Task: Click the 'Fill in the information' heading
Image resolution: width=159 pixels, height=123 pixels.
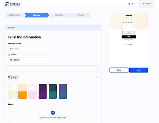Action: 24,37
